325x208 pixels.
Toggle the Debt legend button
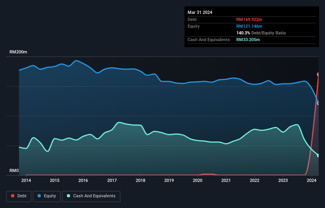tap(19, 196)
